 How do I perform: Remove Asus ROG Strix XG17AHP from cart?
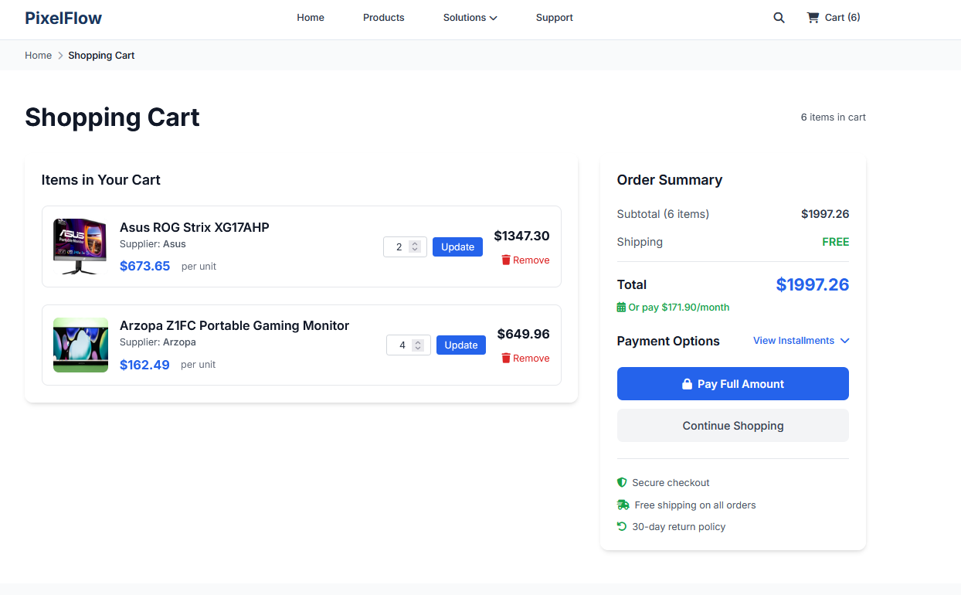525,260
